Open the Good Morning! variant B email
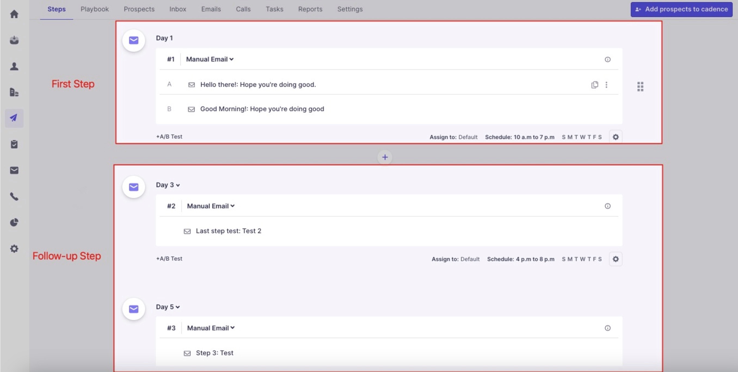The width and height of the screenshot is (738, 372). (262, 109)
